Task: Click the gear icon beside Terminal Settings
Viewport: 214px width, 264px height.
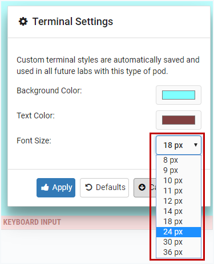Action: pyautogui.click(x=23, y=22)
